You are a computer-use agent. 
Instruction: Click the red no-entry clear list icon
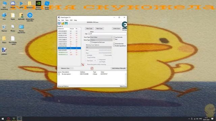click(x=92, y=68)
